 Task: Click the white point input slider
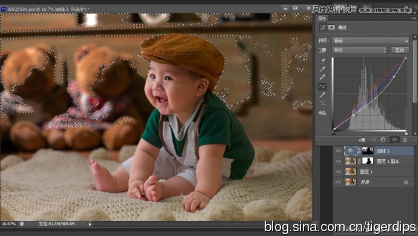[x=406, y=133]
